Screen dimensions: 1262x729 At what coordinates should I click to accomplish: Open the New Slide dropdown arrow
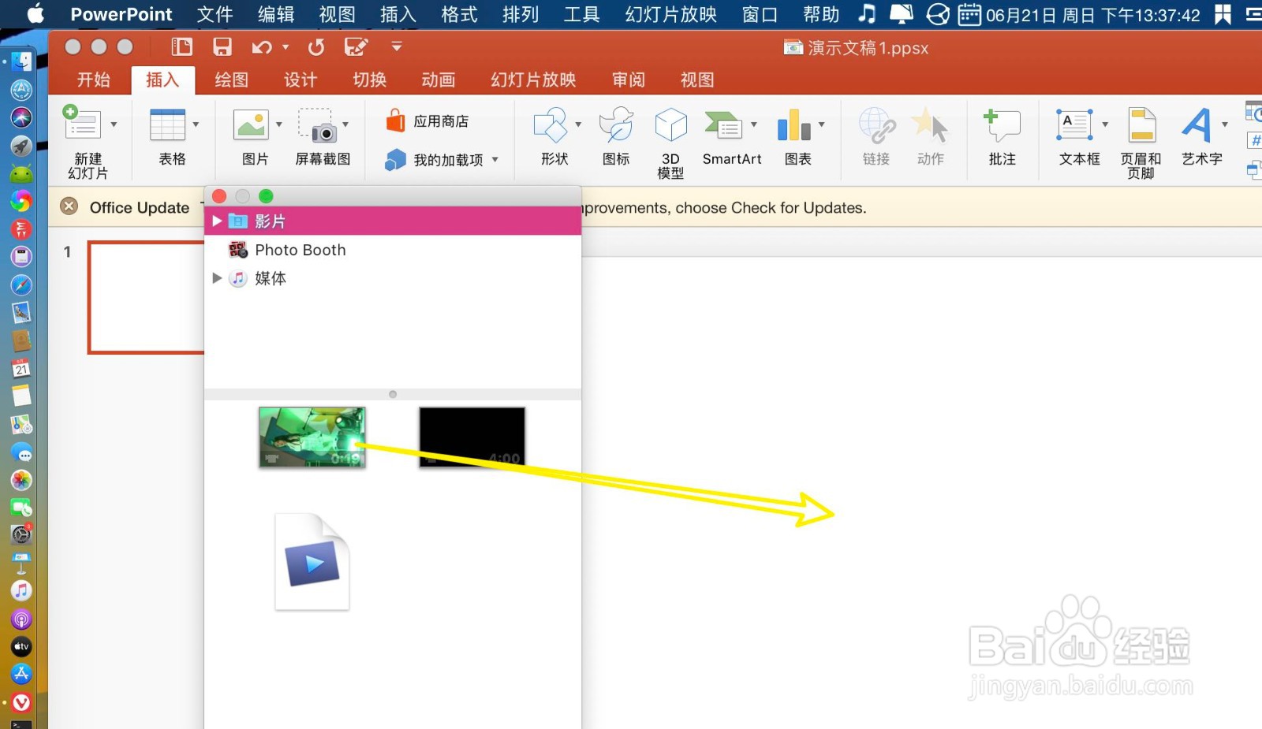tap(114, 125)
